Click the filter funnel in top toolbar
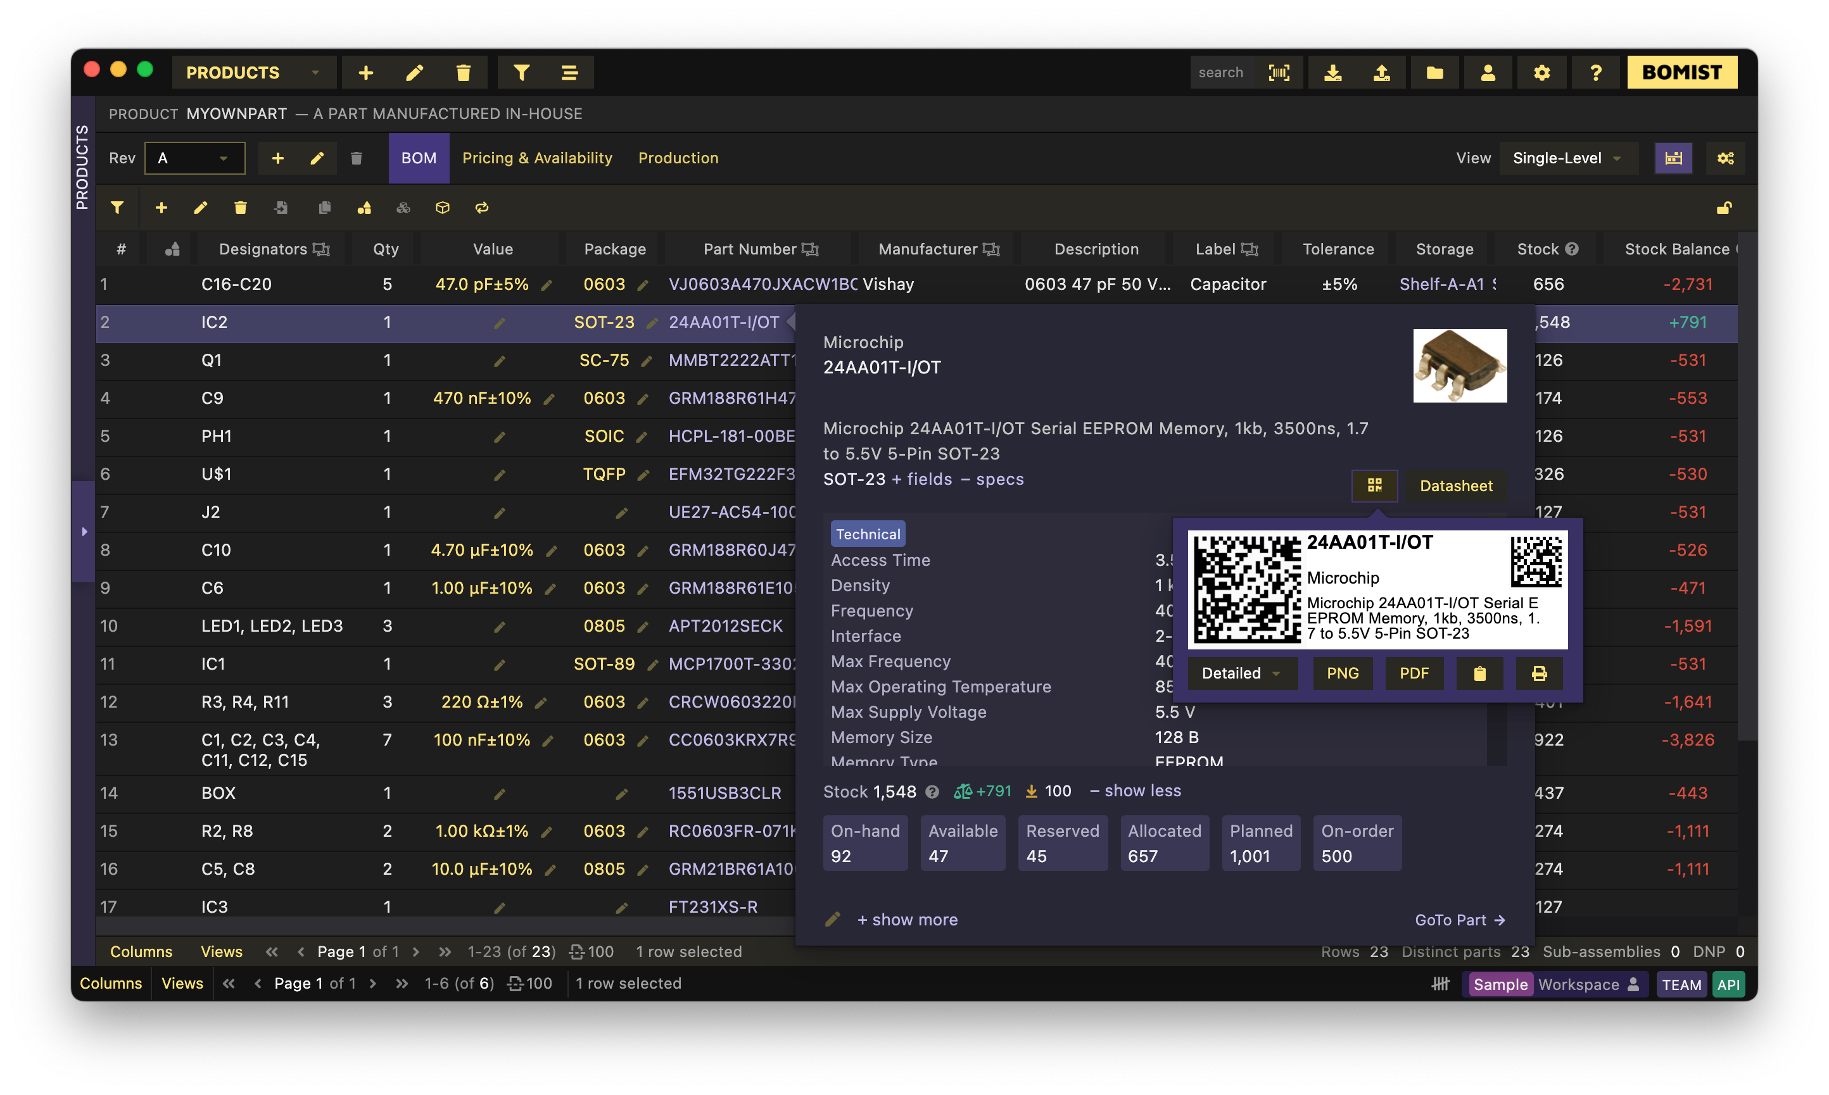This screenshot has width=1829, height=1095. point(521,72)
